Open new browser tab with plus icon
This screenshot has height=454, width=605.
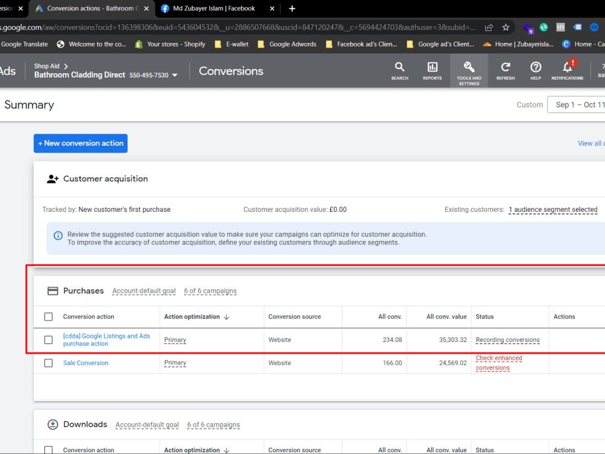tap(292, 8)
